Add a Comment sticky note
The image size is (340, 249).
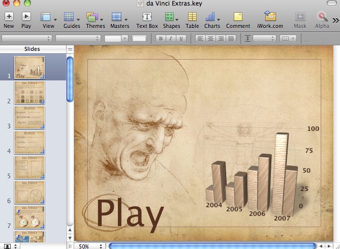tap(238, 17)
